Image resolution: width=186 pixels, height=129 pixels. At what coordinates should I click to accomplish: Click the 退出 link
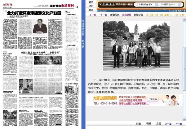coord(91,6)
